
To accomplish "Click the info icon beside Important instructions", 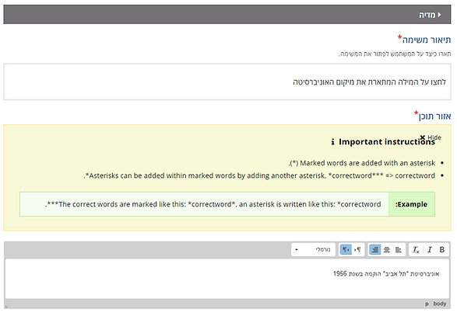I will pos(332,142).
